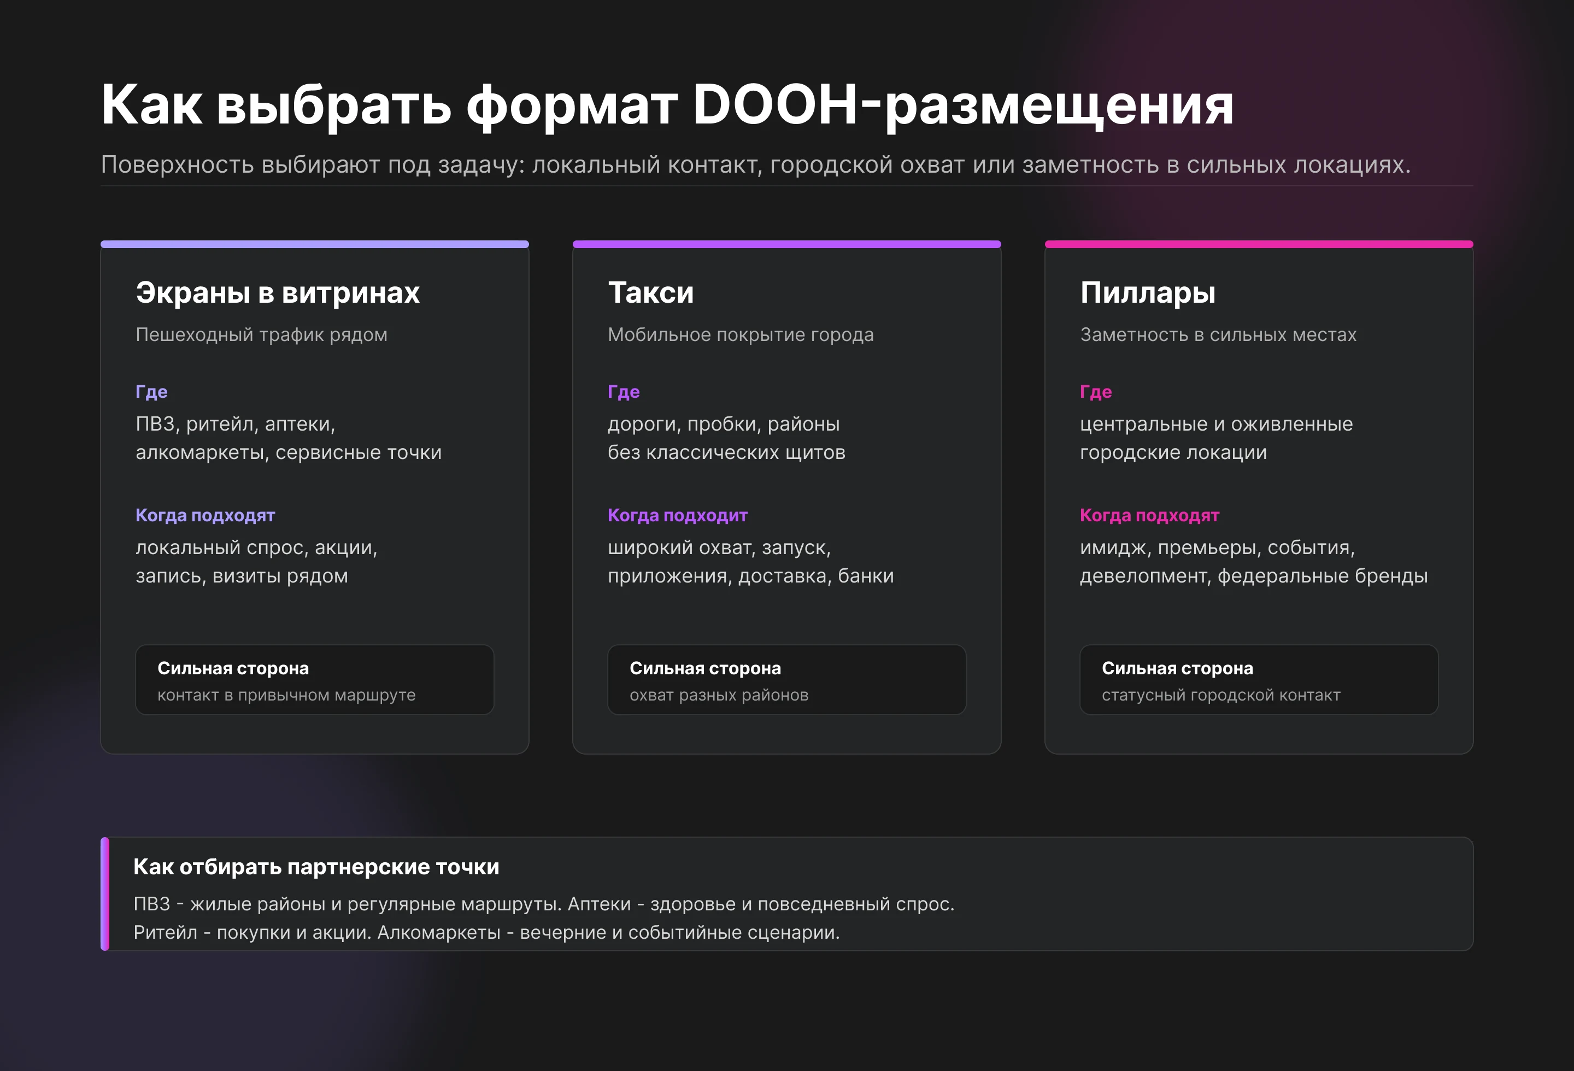Click «Когда подходит» label in Такси card
This screenshot has width=1574, height=1071.
677,516
